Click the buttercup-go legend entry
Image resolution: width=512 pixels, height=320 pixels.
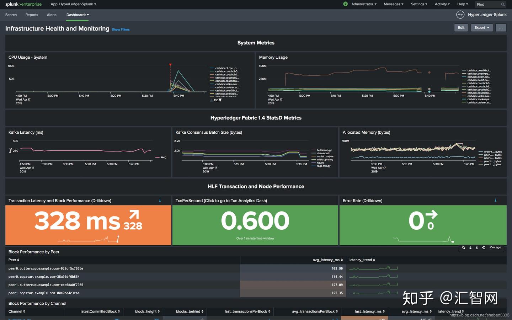point(322,150)
